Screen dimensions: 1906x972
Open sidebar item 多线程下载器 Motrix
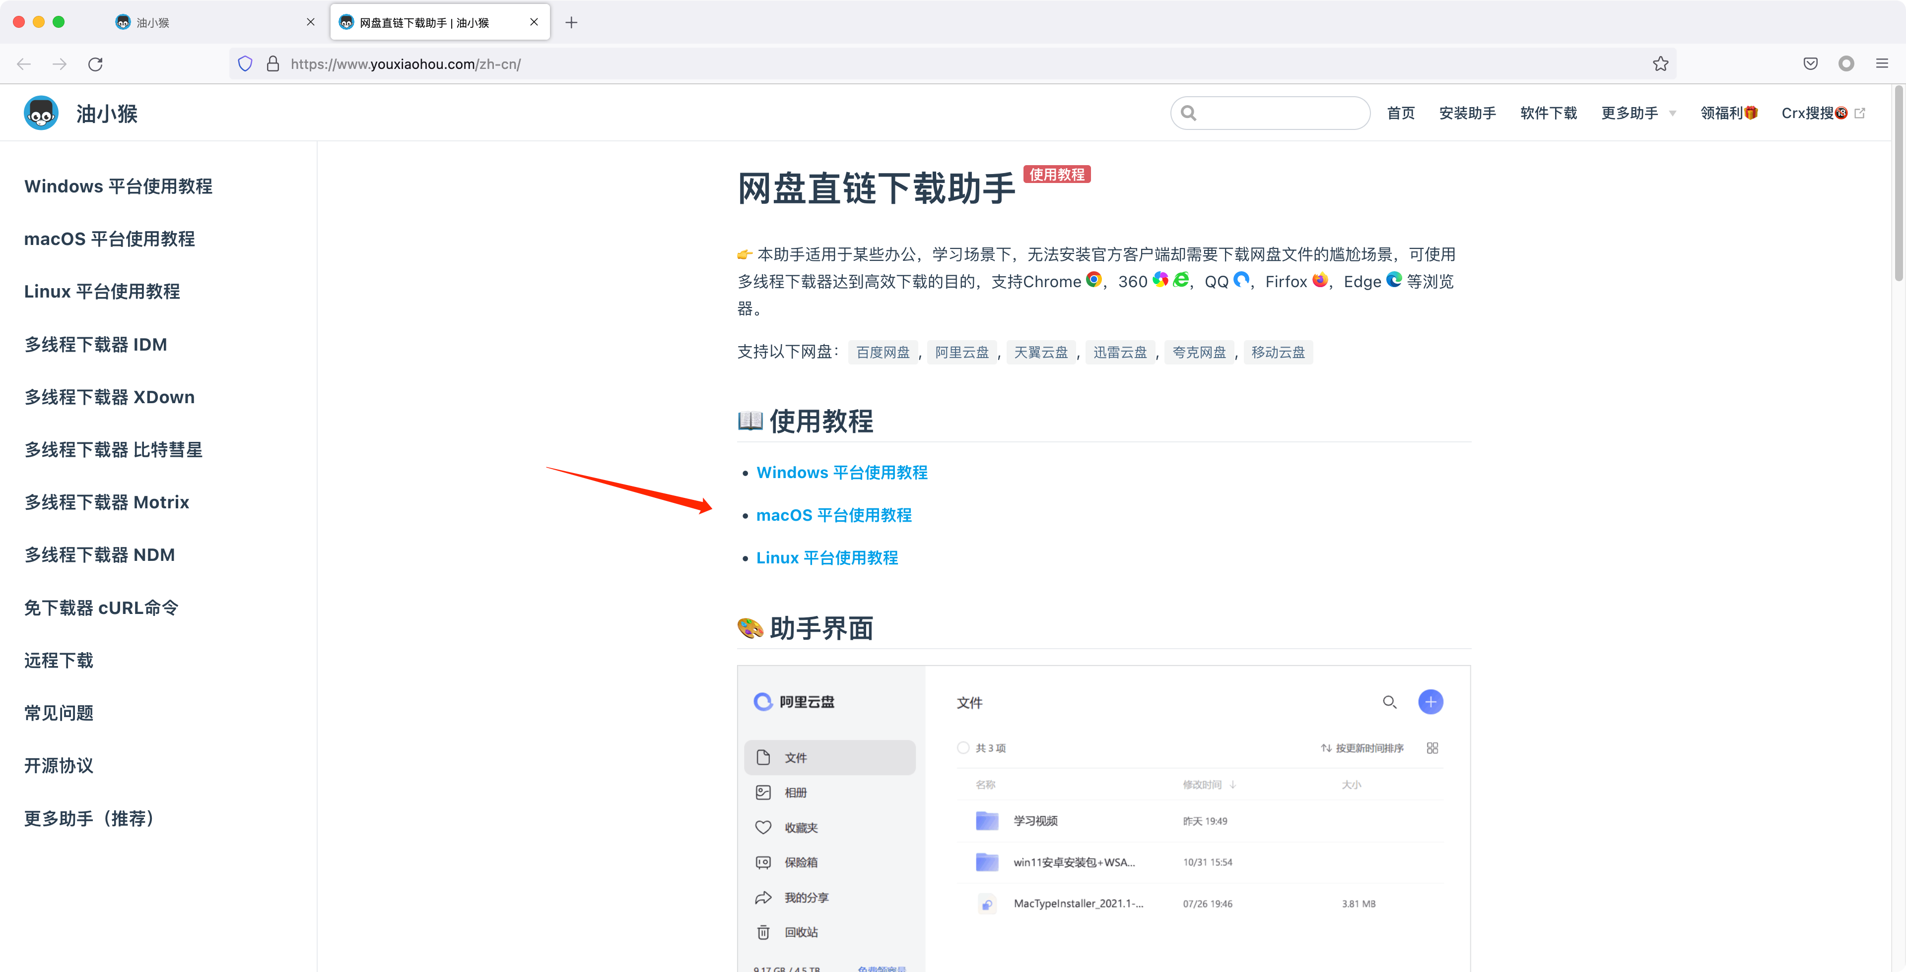[107, 502]
